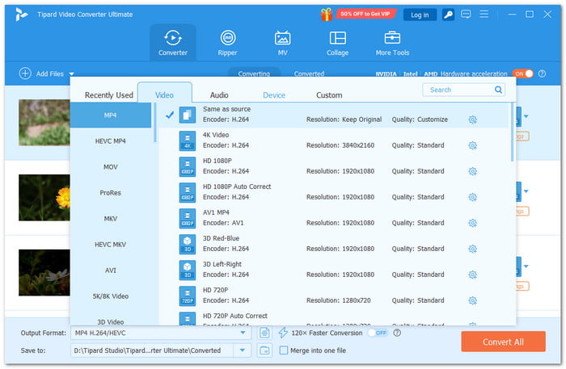
Task: Open the MV maker module
Action: [283, 43]
